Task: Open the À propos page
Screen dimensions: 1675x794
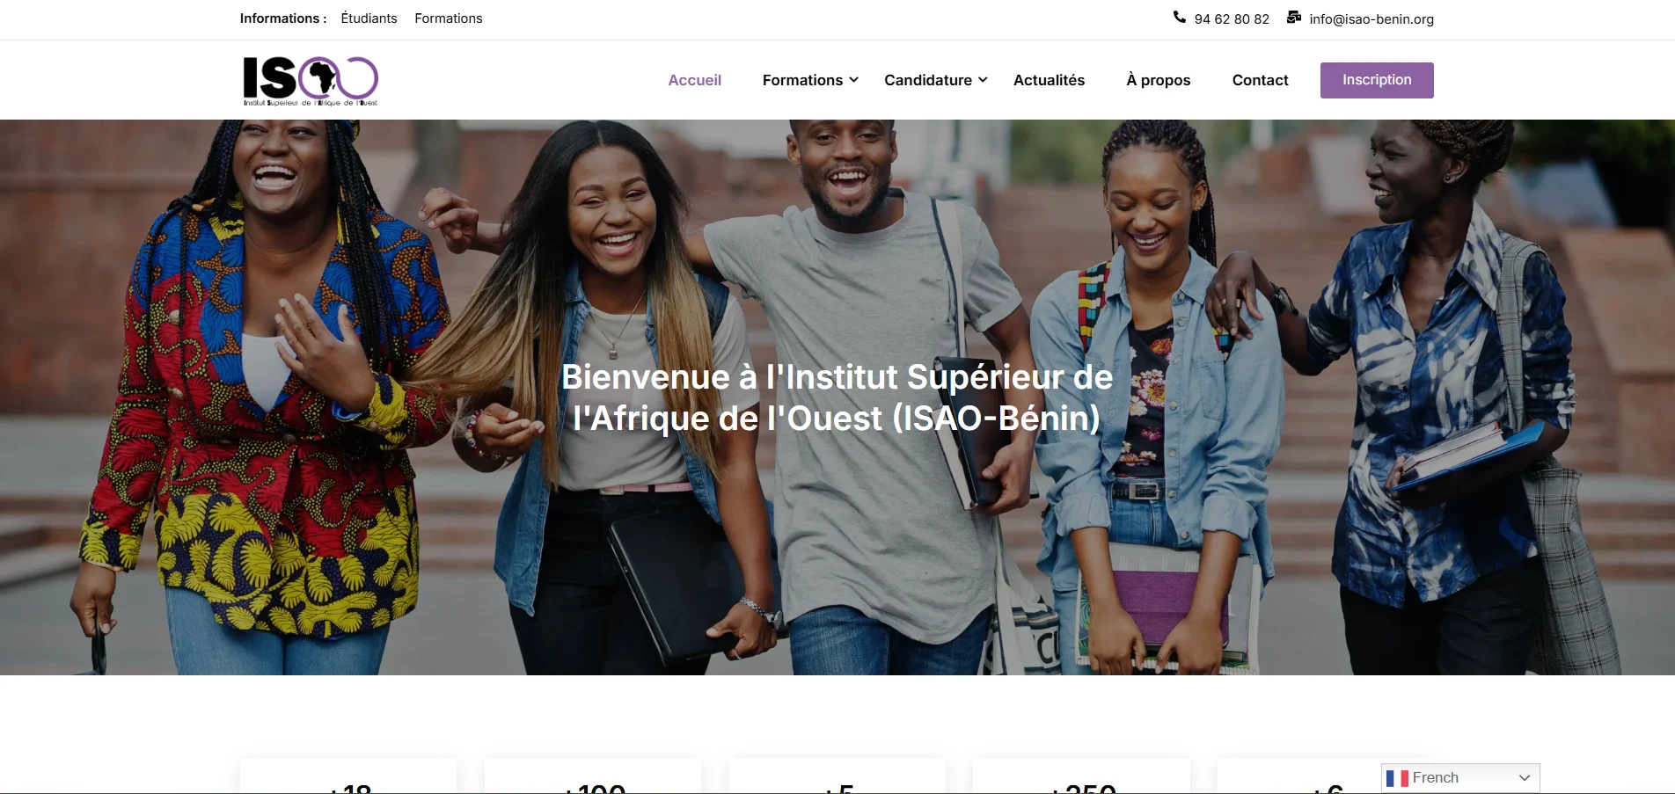Action: (1158, 80)
